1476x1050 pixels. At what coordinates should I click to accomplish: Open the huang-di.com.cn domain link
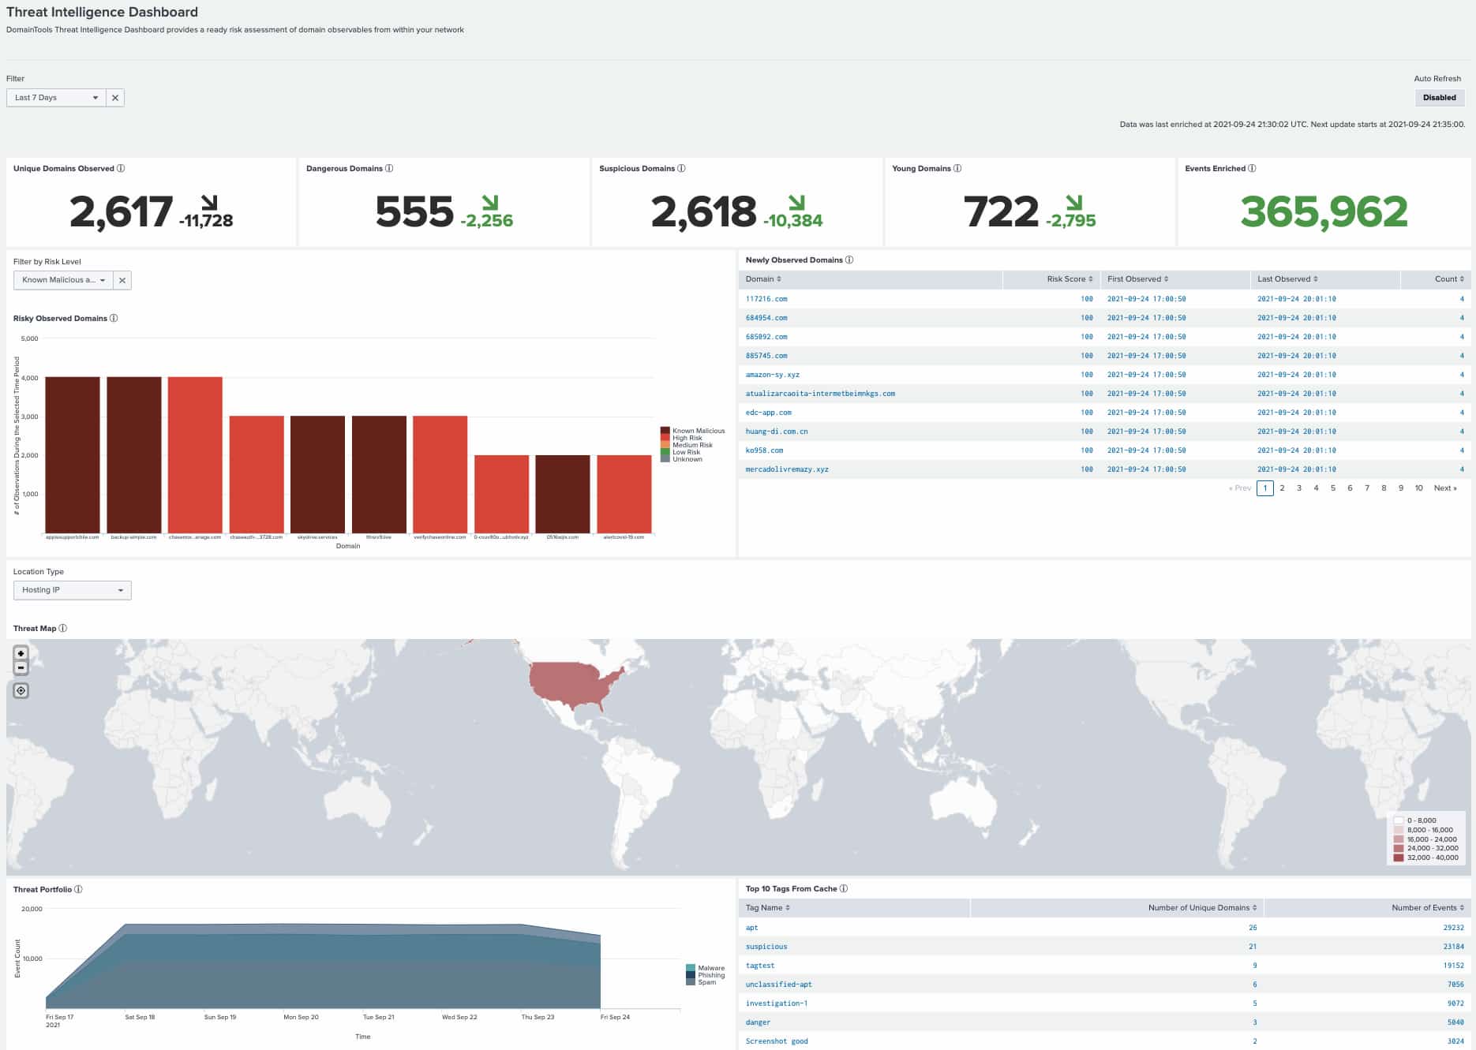pyautogui.click(x=777, y=432)
